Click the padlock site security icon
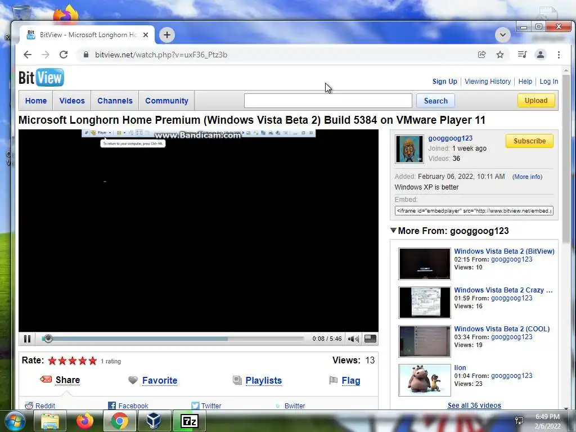 [86, 55]
